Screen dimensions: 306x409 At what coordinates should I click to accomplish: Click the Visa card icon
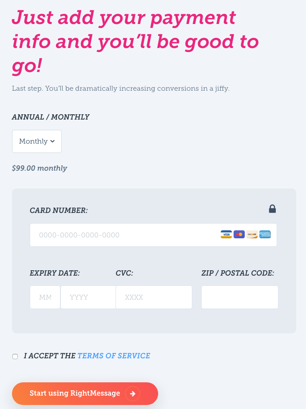click(226, 234)
